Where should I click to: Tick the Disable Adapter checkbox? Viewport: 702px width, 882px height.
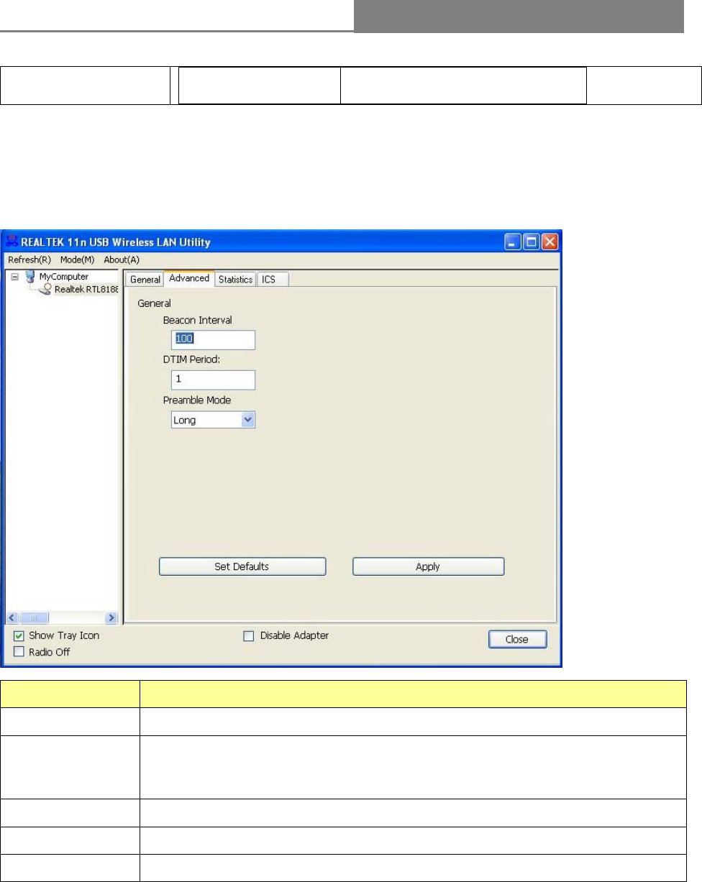tap(249, 636)
